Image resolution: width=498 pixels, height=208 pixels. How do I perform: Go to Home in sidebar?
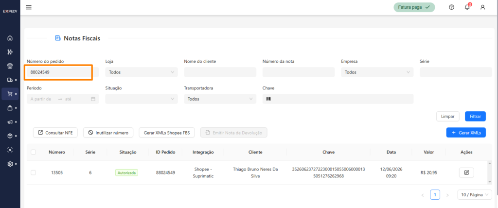[x=10, y=38]
